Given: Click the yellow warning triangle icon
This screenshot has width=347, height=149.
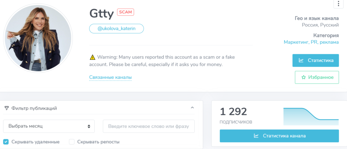Looking at the screenshot, I should [x=92, y=57].
